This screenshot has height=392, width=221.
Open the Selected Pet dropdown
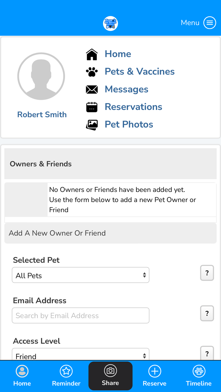tap(81, 275)
